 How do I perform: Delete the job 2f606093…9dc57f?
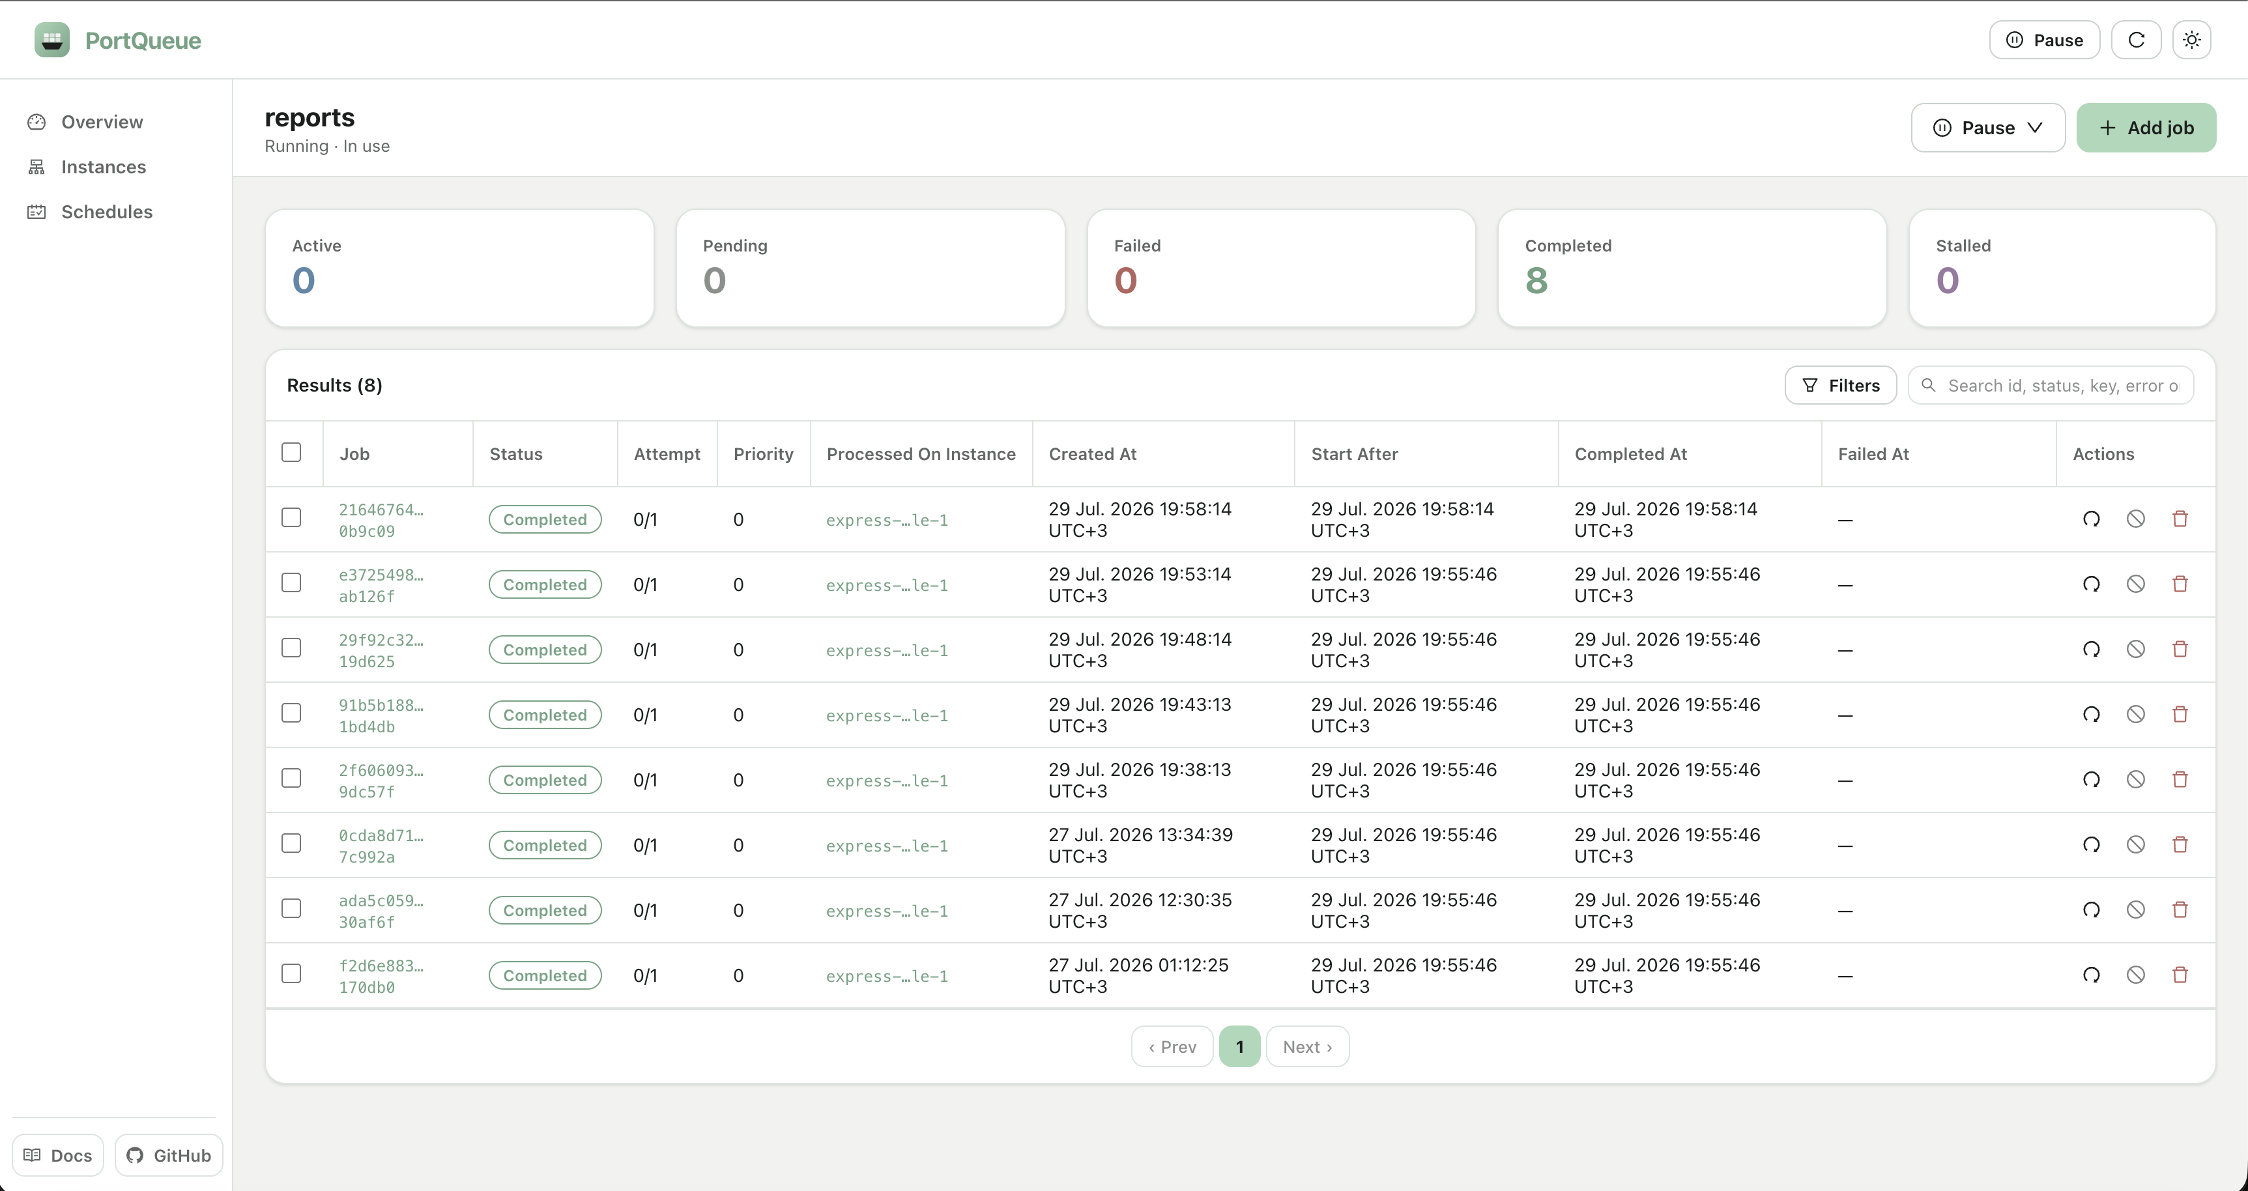tap(2180, 780)
